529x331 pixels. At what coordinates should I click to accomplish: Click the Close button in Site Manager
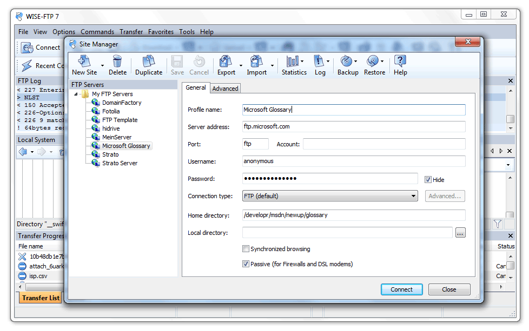[x=449, y=289]
